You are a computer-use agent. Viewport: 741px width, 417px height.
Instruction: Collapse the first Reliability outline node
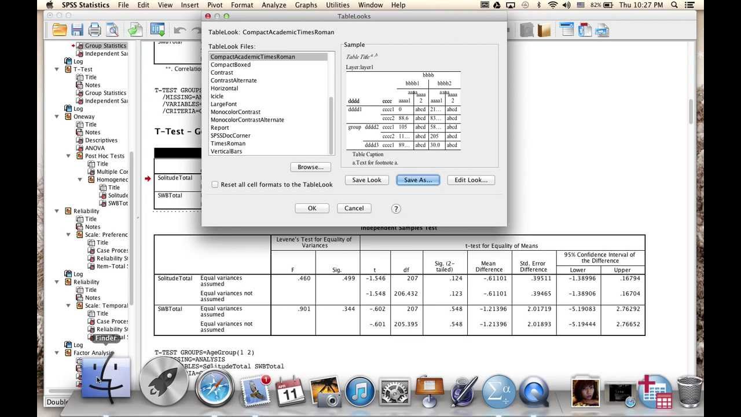pyautogui.click(x=57, y=211)
